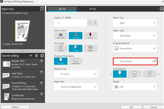Cancel the printing preferences dialog
This screenshot has height=109, width=164.
pyautogui.click(x=153, y=107)
